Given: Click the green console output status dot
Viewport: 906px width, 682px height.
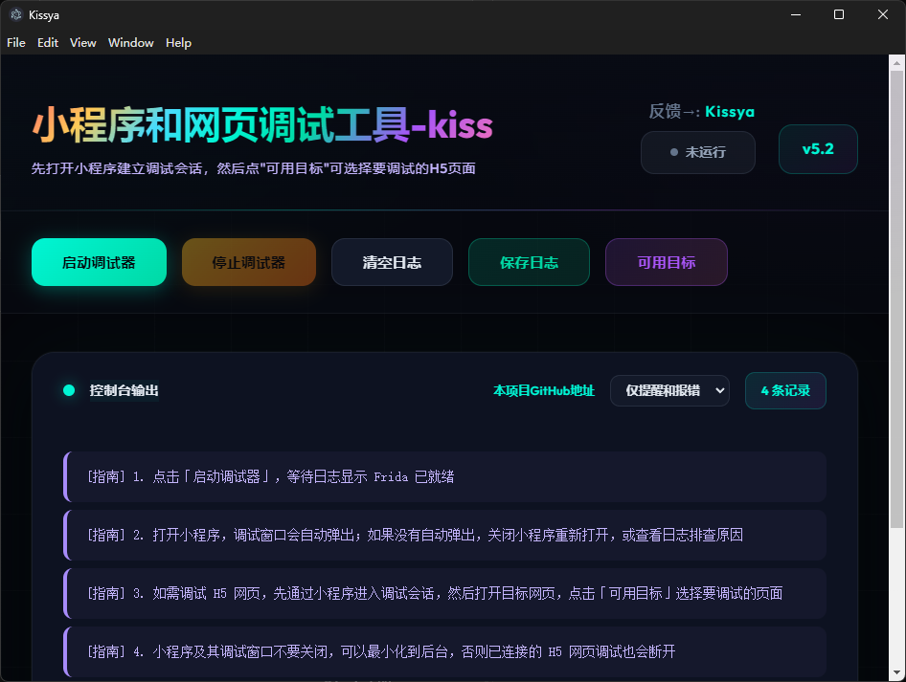Looking at the screenshot, I should click(x=67, y=390).
